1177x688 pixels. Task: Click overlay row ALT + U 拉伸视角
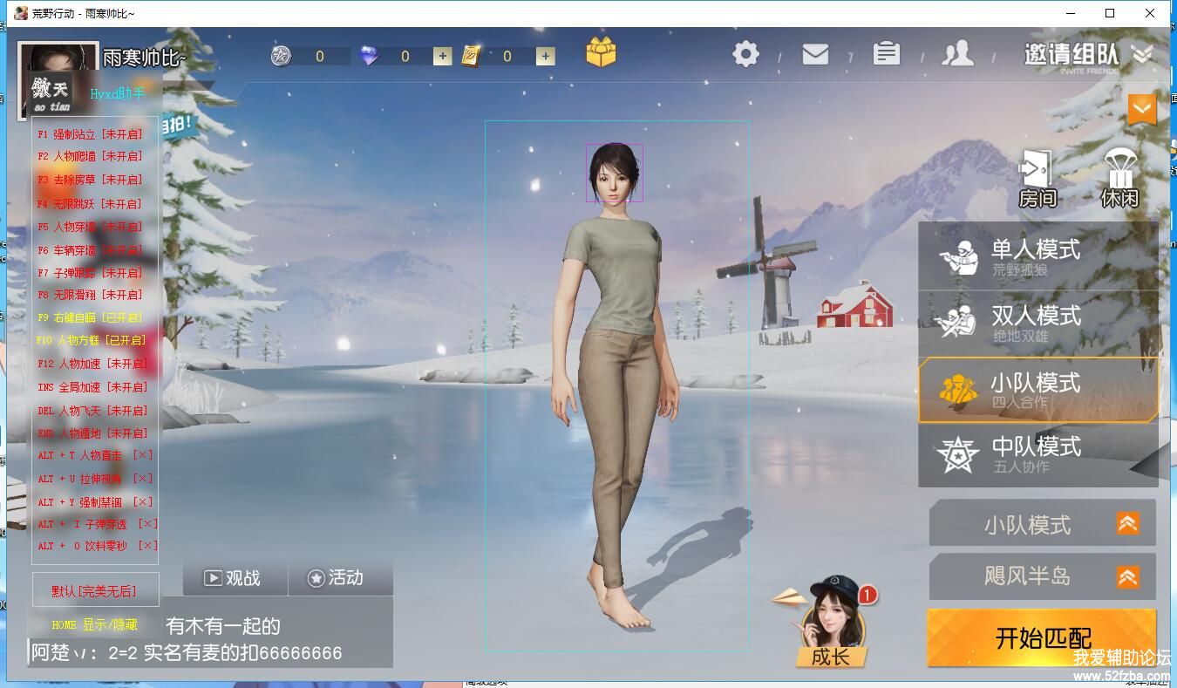95,479
